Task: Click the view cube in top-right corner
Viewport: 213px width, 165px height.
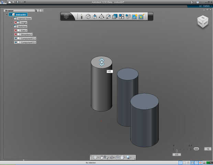Action: [x=202, y=22]
